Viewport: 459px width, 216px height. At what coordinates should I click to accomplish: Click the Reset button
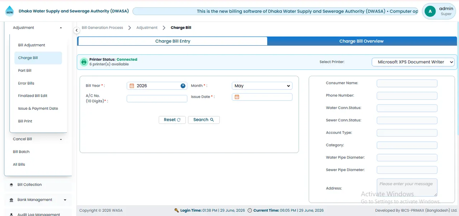pos(172,120)
